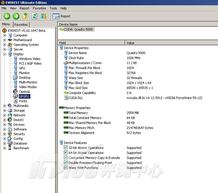This screenshot has height=193, width=218.
Task: Expand the Storage tree node
Action: (4, 110)
